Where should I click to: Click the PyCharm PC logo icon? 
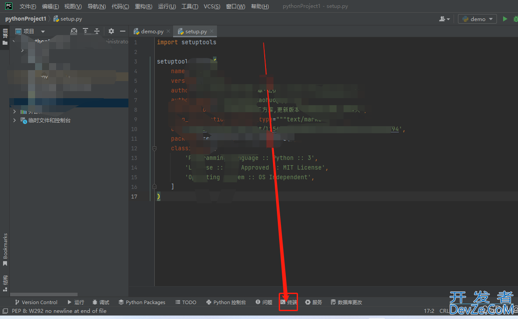coord(9,6)
